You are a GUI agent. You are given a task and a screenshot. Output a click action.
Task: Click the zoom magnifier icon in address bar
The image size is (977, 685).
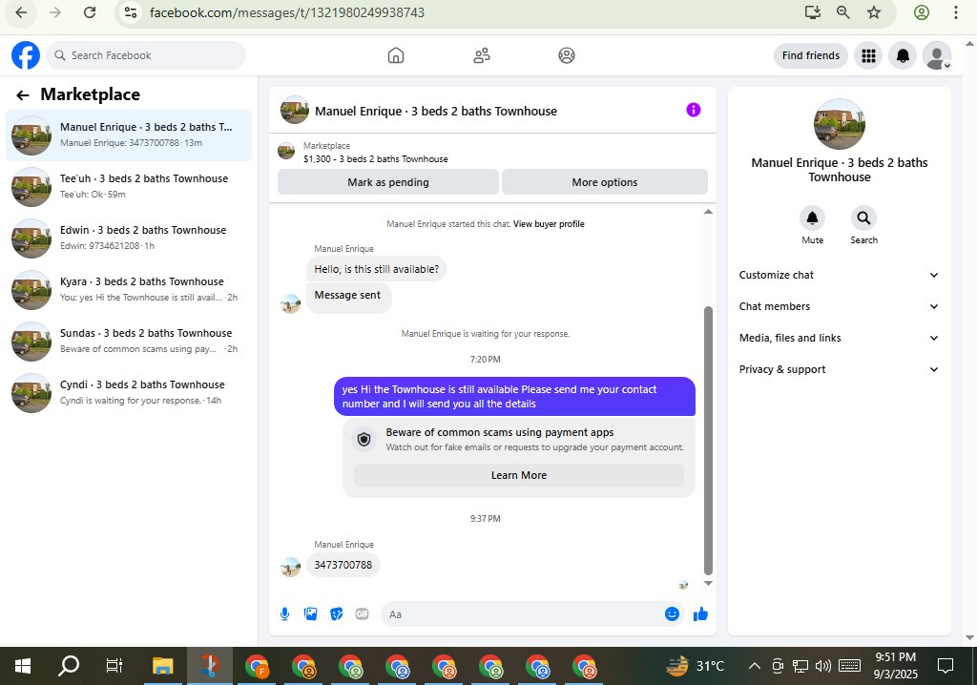click(x=843, y=12)
